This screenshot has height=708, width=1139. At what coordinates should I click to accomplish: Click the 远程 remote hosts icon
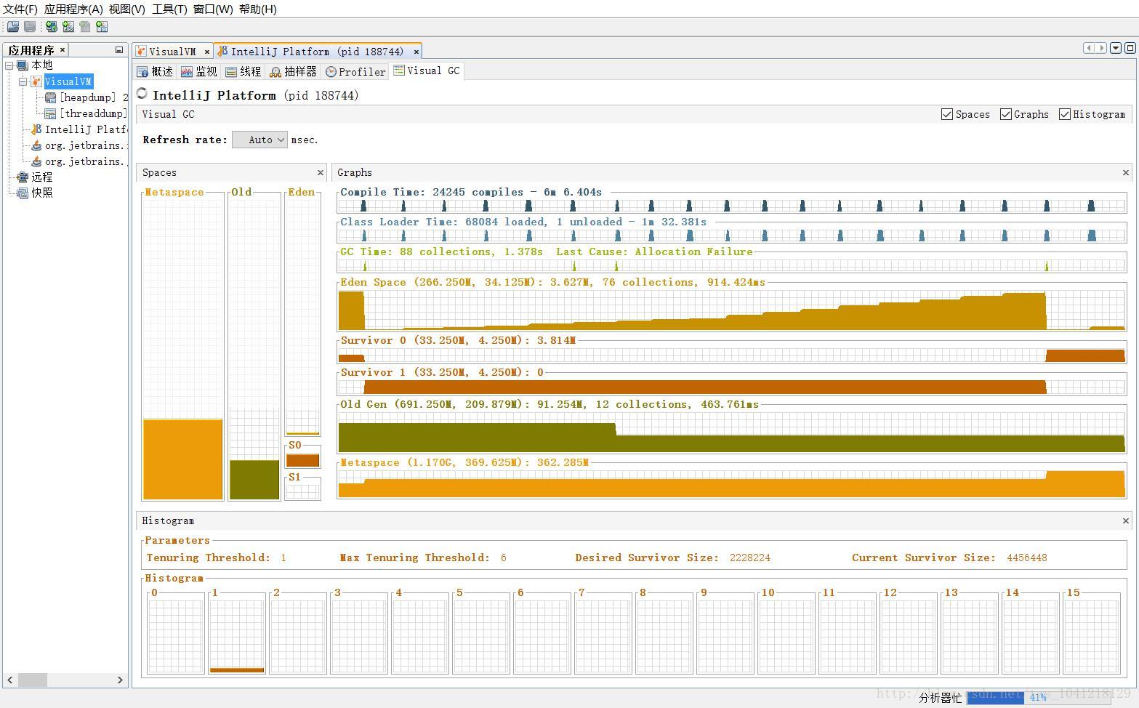point(23,177)
